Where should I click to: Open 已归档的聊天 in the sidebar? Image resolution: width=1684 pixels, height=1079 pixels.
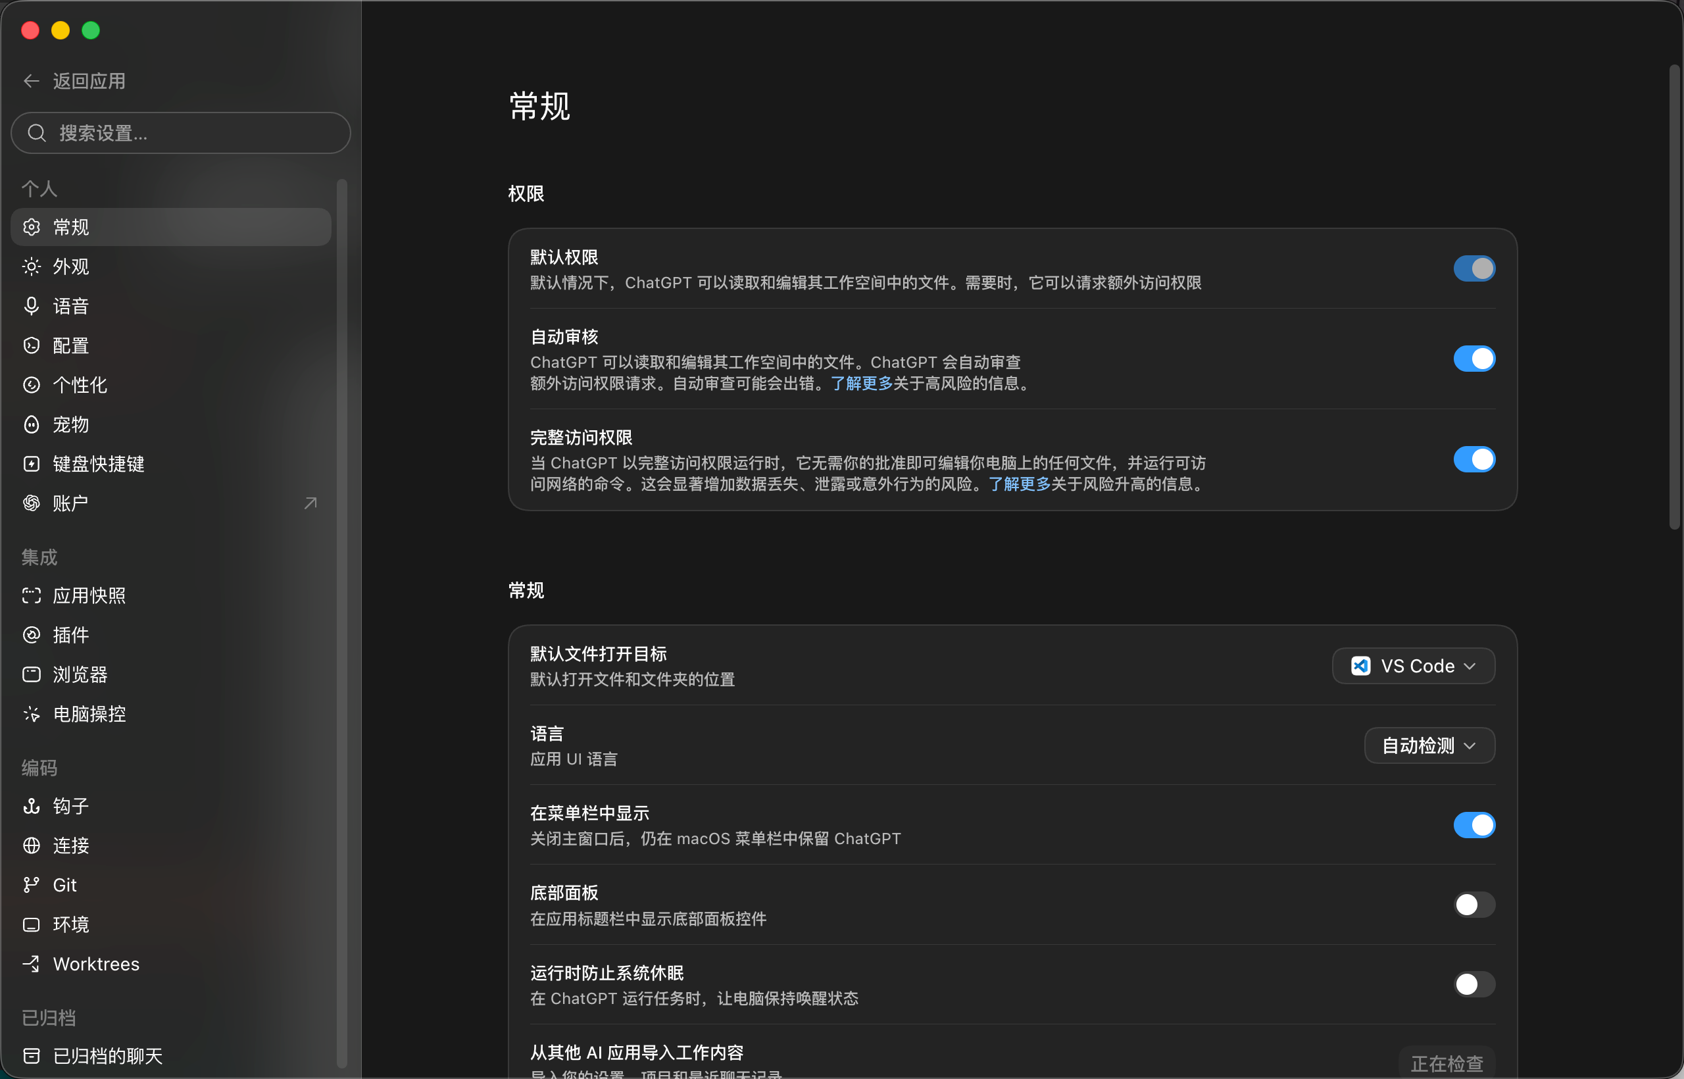click(171, 1056)
